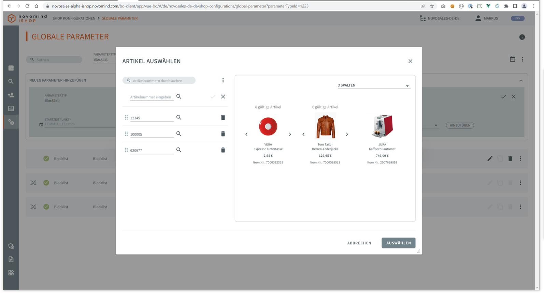Delete article 100005 from the list
Screen dimensions: 544x293
click(223, 134)
